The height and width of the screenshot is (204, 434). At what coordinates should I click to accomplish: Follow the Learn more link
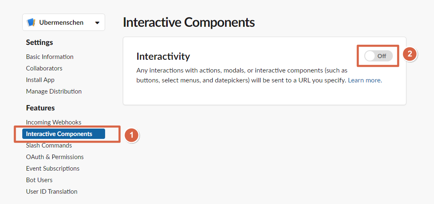(x=364, y=80)
